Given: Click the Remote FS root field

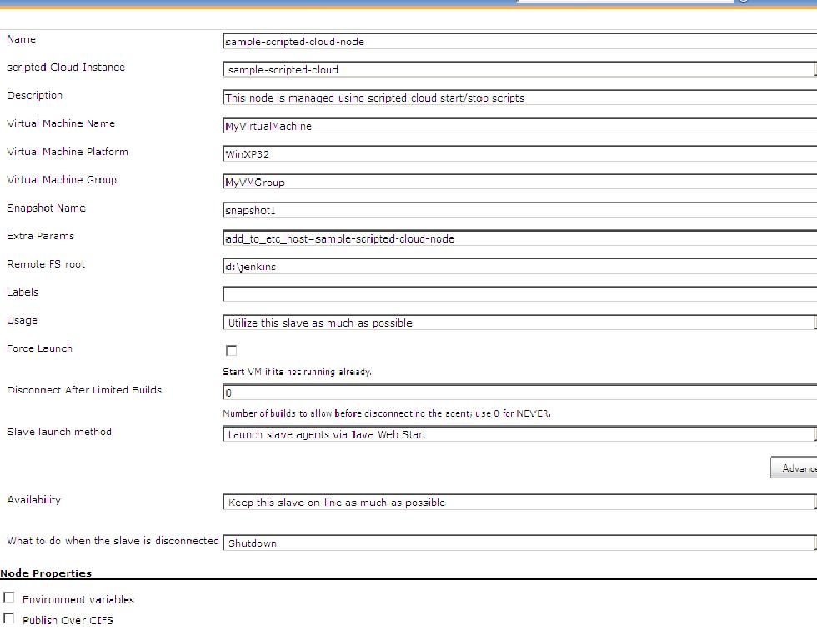Looking at the screenshot, I should click(519, 267).
